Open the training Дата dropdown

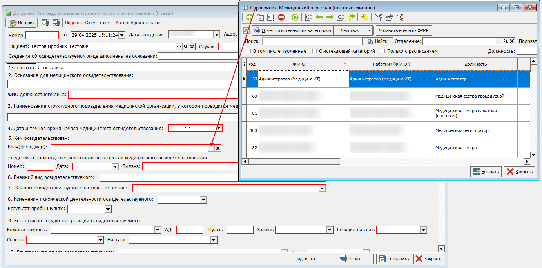(x=115, y=167)
